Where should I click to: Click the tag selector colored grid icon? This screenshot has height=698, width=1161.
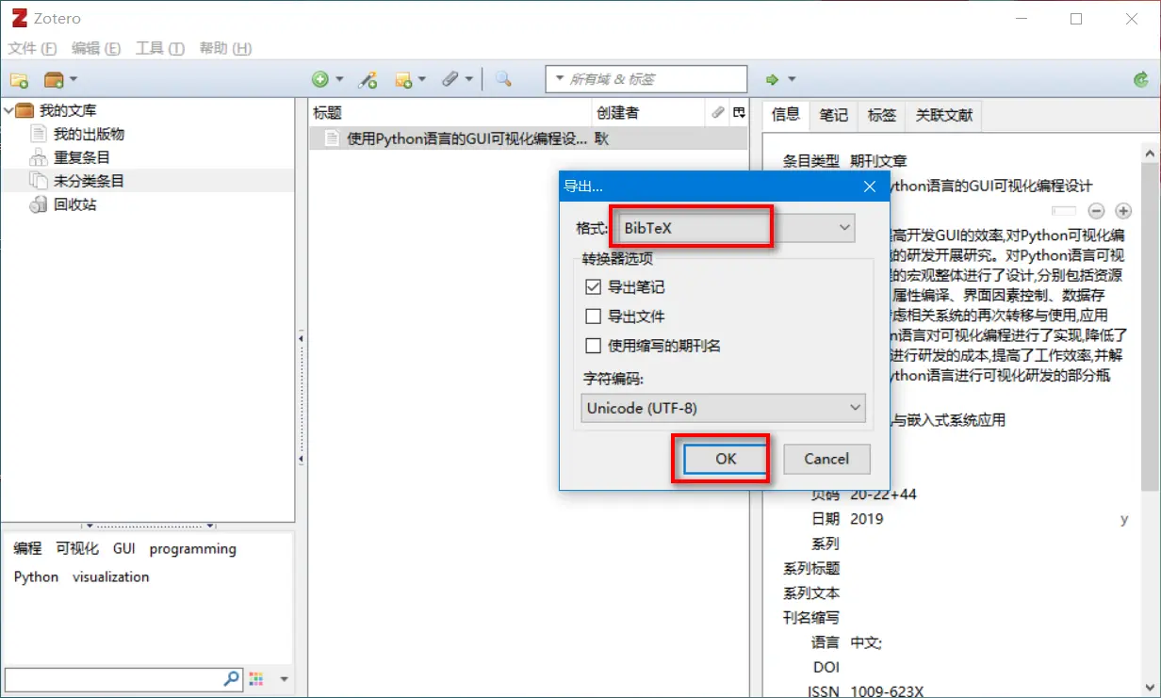pyautogui.click(x=256, y=678)
